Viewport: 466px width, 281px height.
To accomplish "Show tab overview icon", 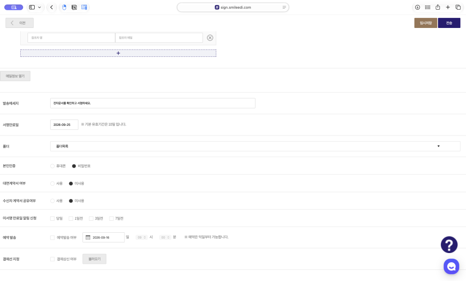I will (458, 7).
